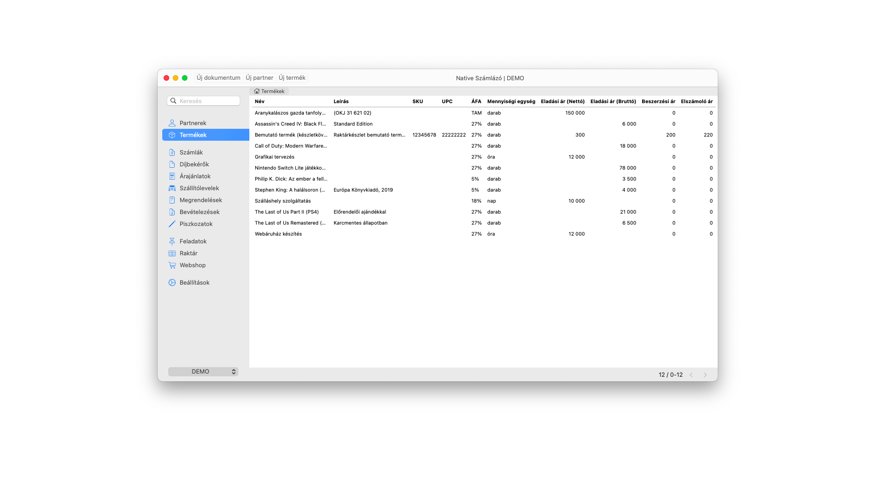Sort by the Eladási ár (Nettó) column
The height and width of the screenshot is (495, 880).
point(563,101)
